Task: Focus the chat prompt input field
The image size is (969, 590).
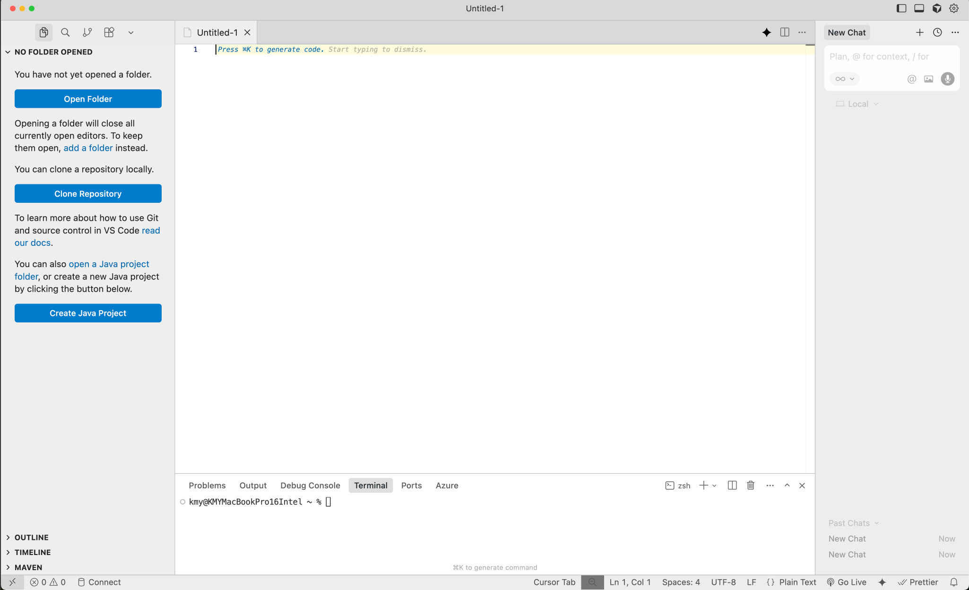Action: coord(891,57)
